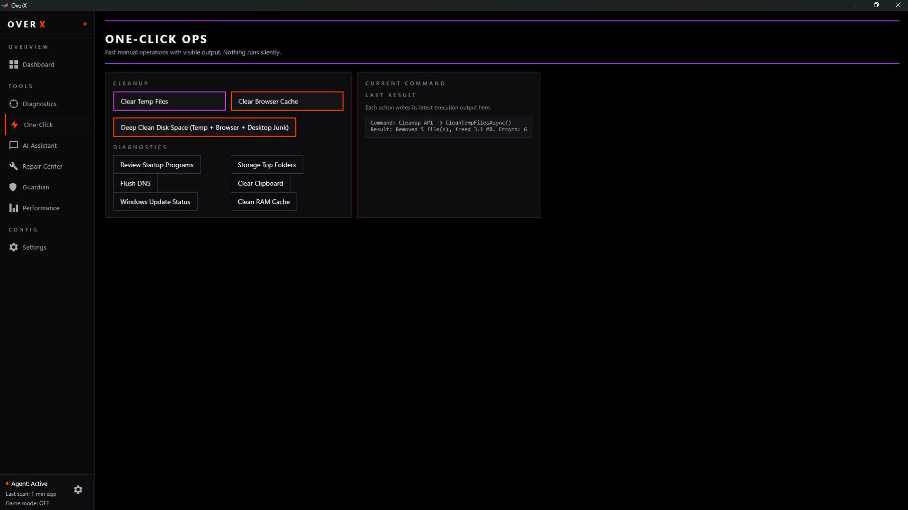908x510 pixels.
Task: Check Windows Update Status
Action: 155,202
